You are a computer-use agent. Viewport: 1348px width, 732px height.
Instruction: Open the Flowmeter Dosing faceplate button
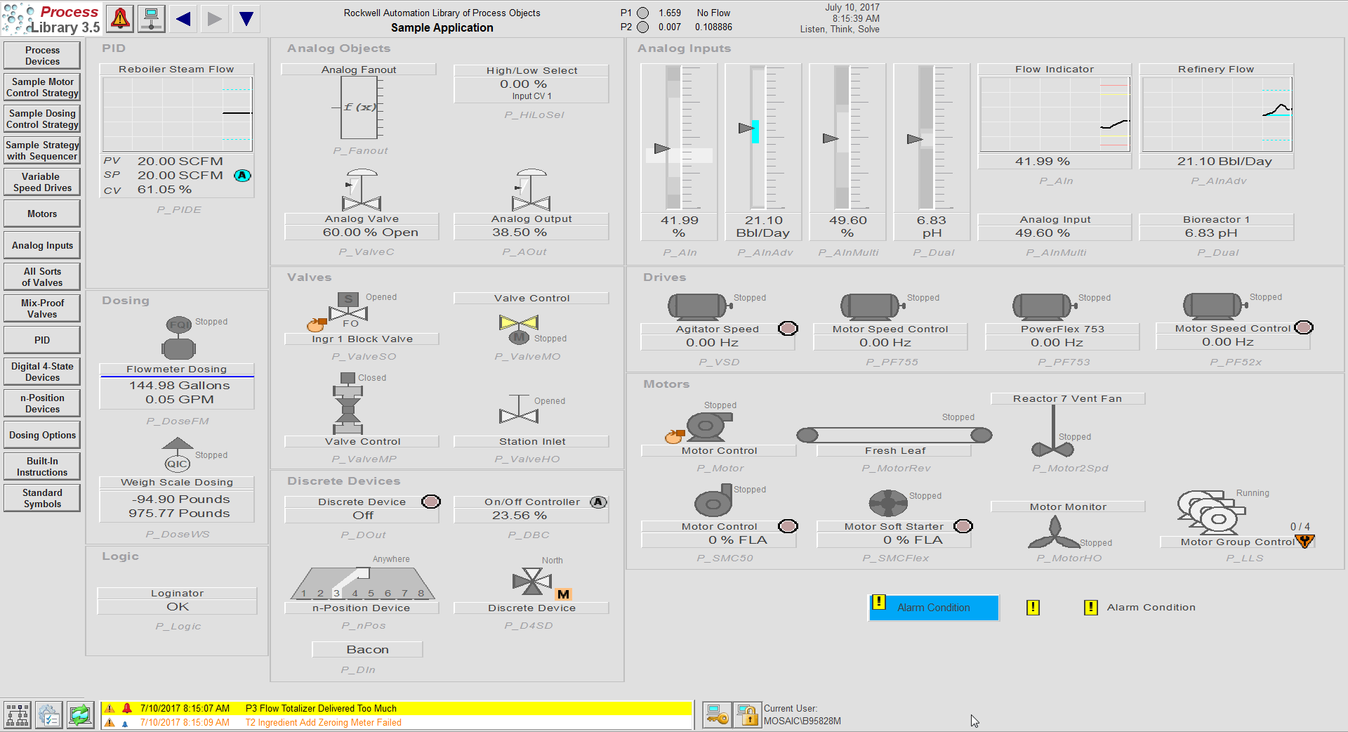(176, 369)
